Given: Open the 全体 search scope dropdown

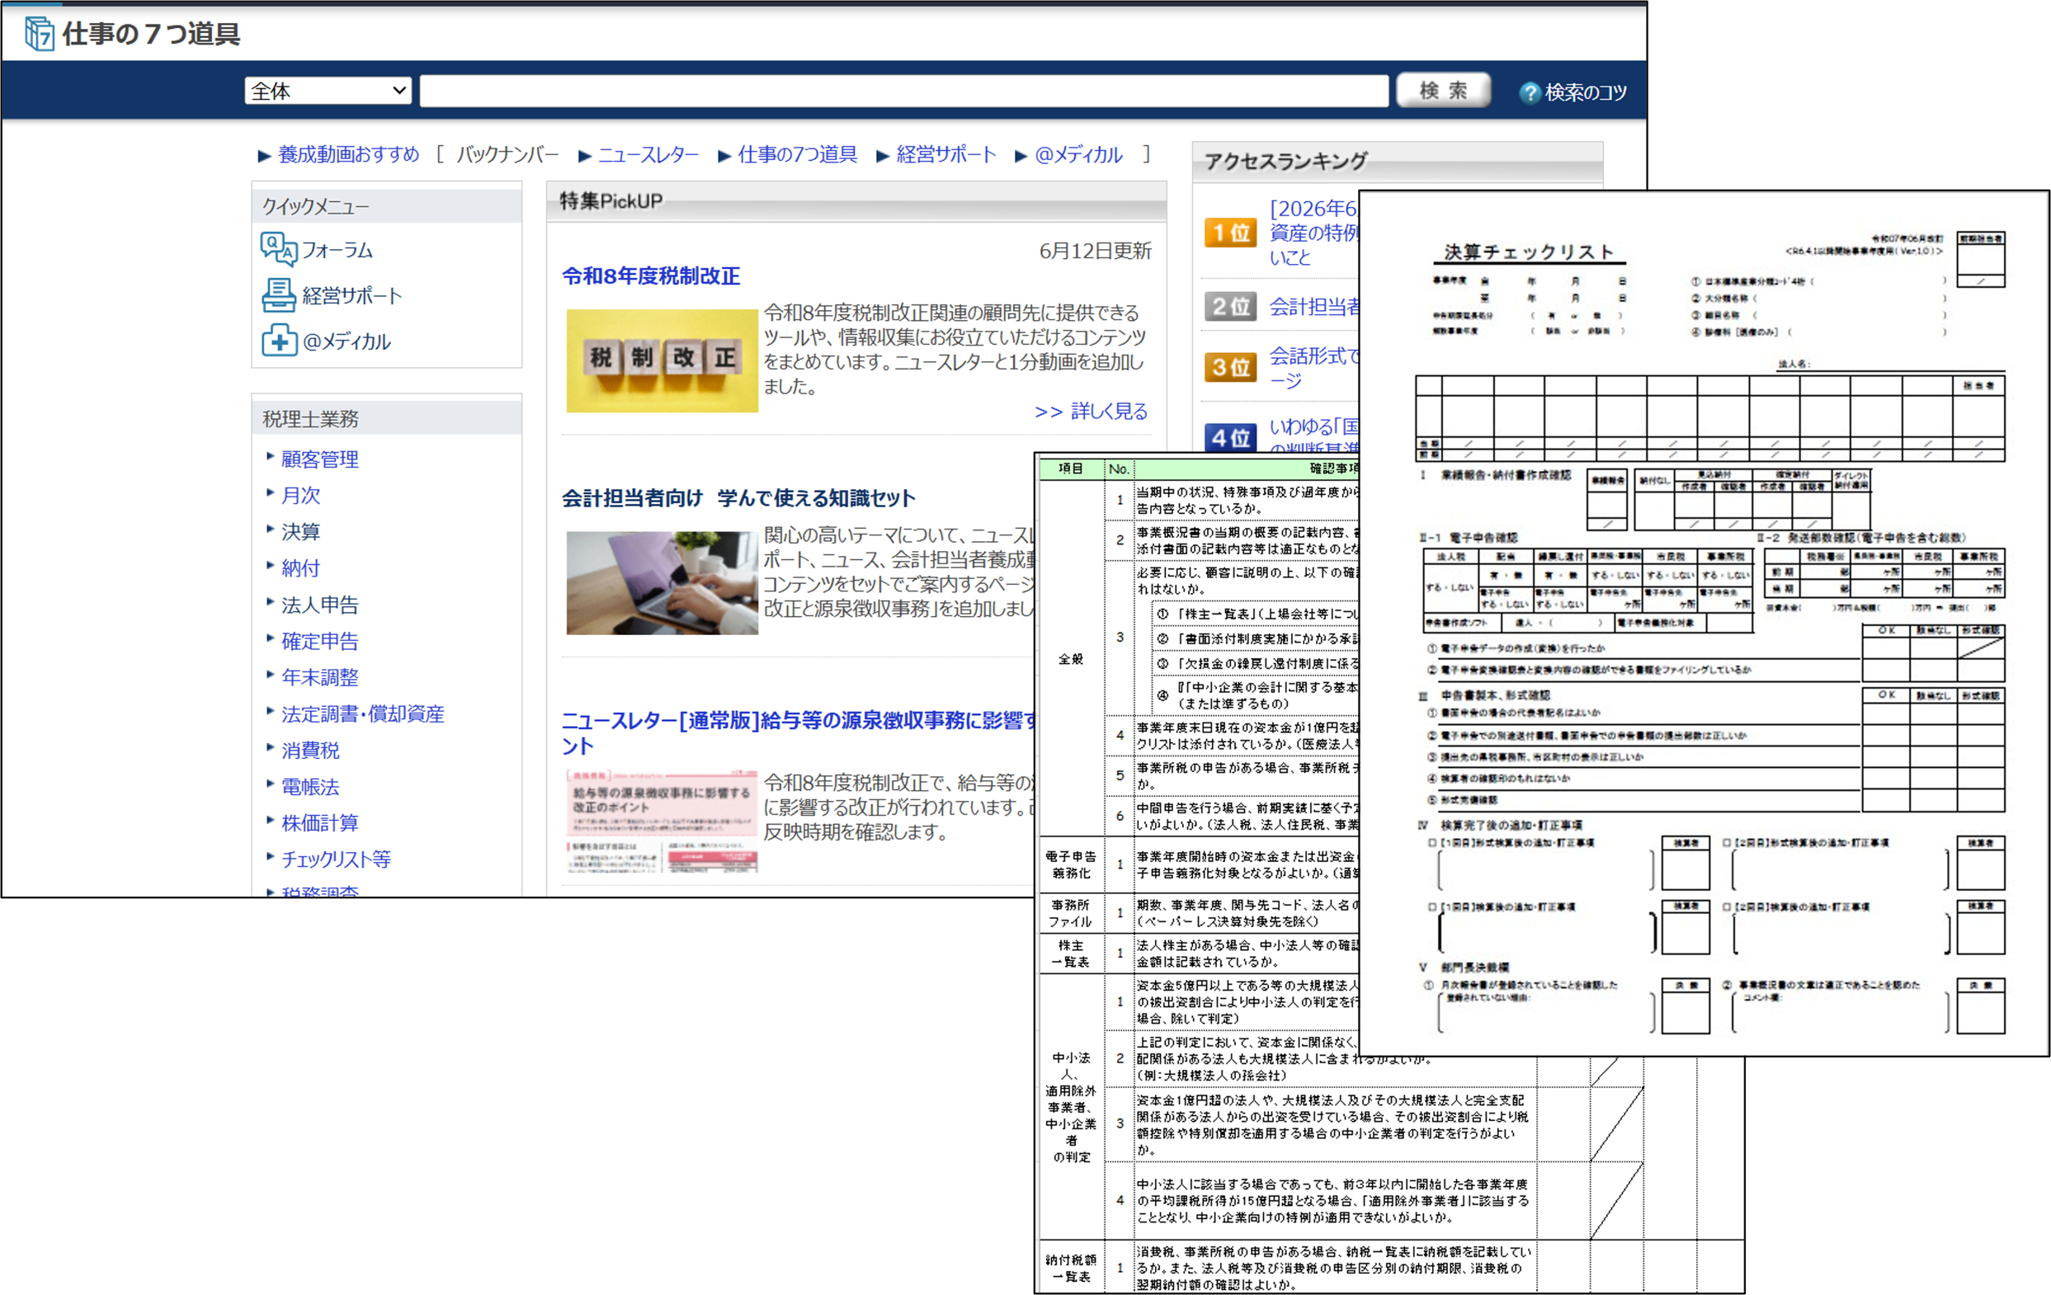Looking at the screenshot, I should point(328,91).
